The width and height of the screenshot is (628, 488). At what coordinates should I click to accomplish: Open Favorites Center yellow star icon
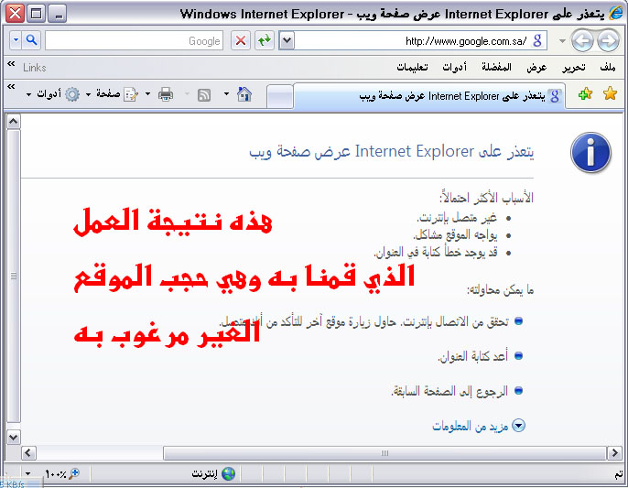[610, 93]
